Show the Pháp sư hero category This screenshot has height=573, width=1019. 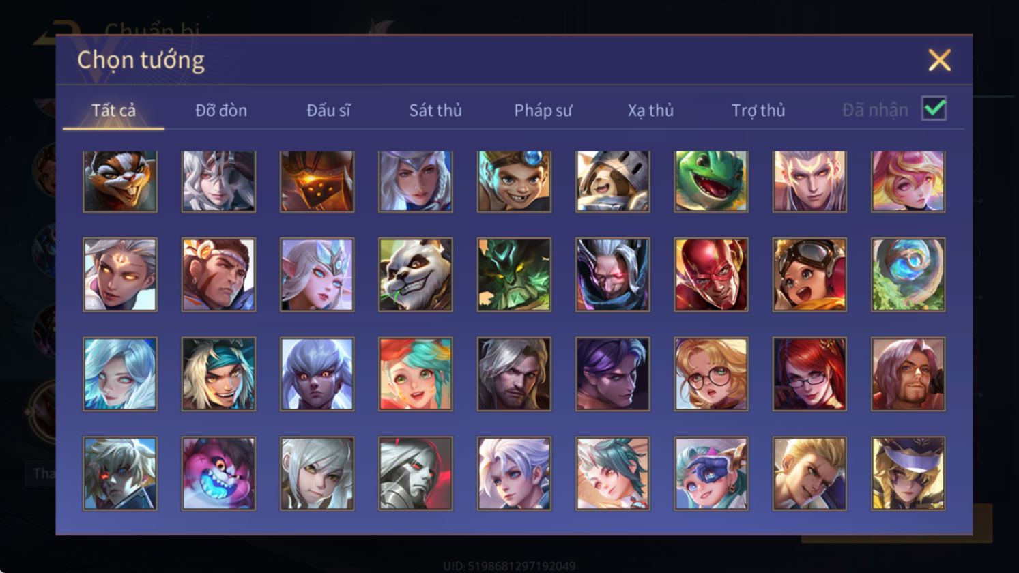[x=543, y=110]
